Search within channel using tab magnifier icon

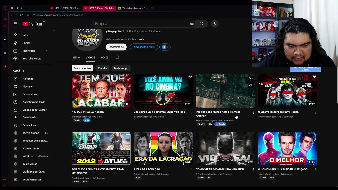(118, 57)
